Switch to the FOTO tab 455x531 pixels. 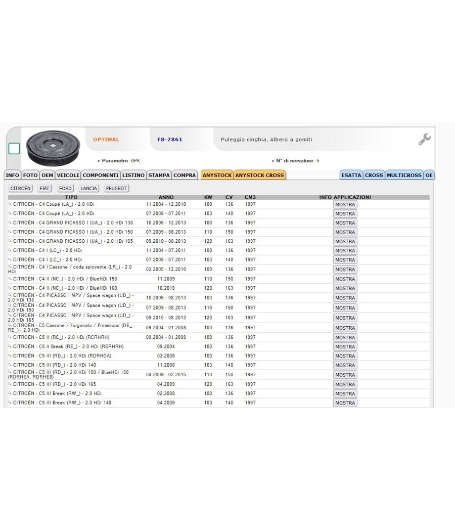pyautogui.click(x=30, y=175)
